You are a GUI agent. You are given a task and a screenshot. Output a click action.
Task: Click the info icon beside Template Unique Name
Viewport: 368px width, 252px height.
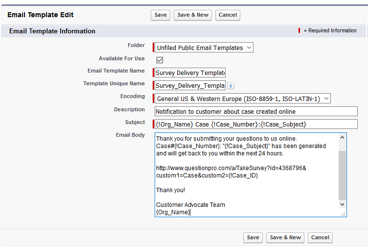click(231, 86)
